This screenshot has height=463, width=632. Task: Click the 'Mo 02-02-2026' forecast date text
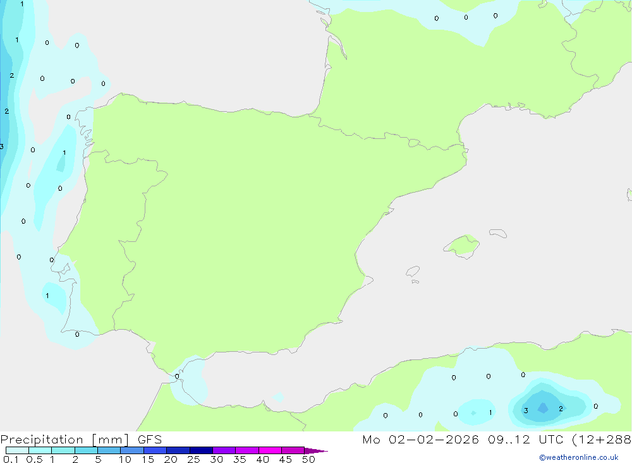click(420, 439)
